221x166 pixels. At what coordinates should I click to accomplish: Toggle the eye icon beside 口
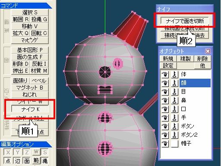165,109
